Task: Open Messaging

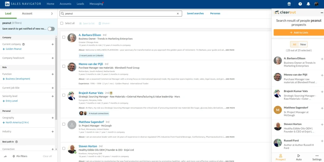Action: point(96,4)
